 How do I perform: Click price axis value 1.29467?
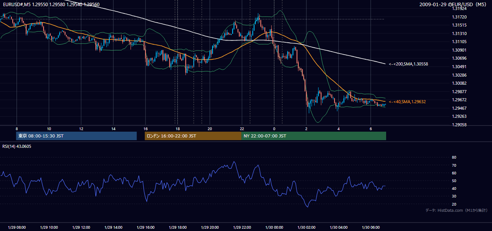(x=460, y=108)
